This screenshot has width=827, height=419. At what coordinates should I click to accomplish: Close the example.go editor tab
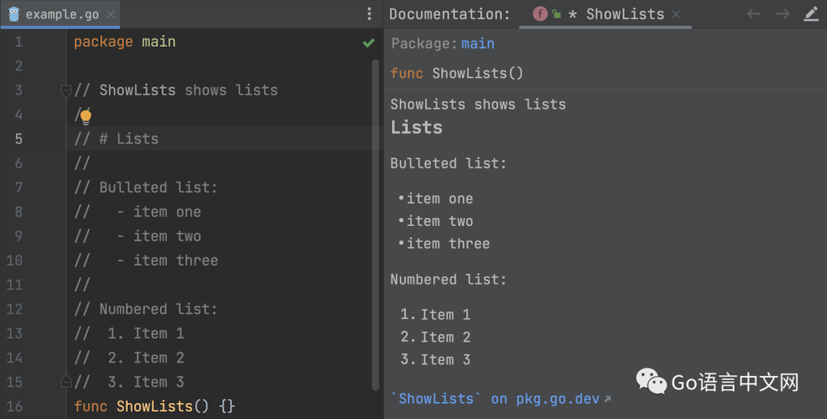(111, 15)
